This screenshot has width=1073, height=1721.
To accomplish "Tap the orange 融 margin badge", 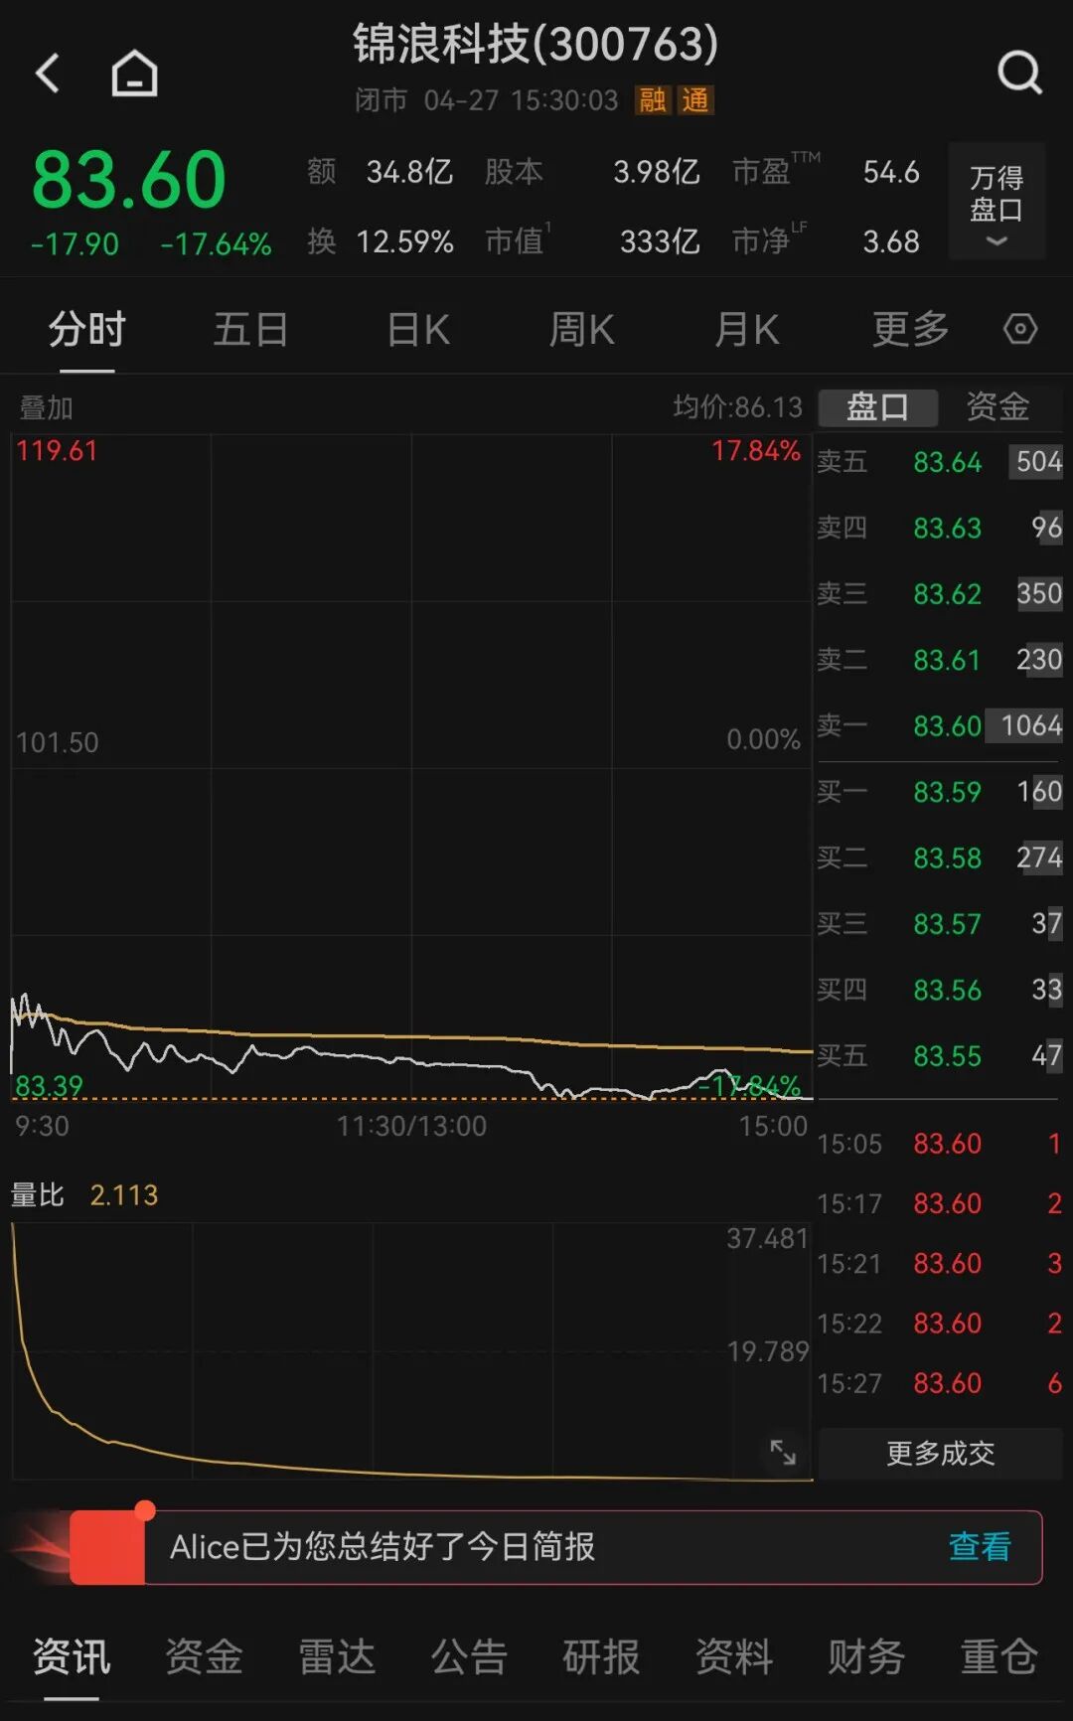I will coord(652,100).
